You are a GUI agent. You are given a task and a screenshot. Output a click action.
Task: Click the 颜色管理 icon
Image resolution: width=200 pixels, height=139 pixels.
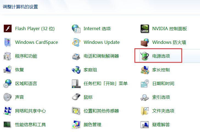tap(76, 124)
